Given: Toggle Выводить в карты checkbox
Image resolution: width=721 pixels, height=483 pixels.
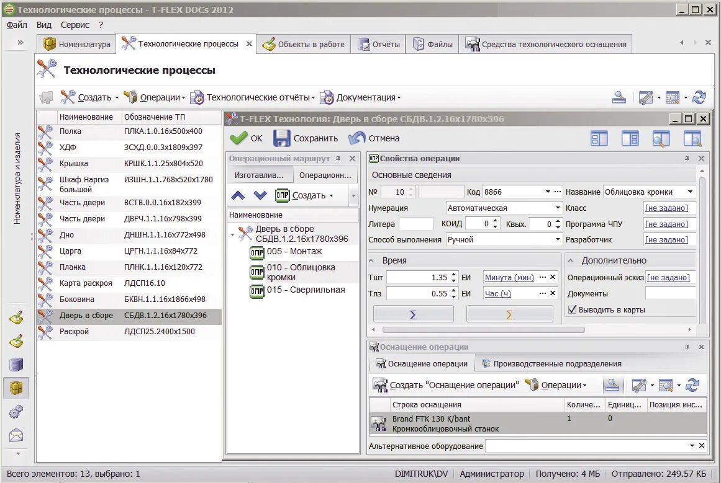Looking at the screenshot, I should [572, 309].
